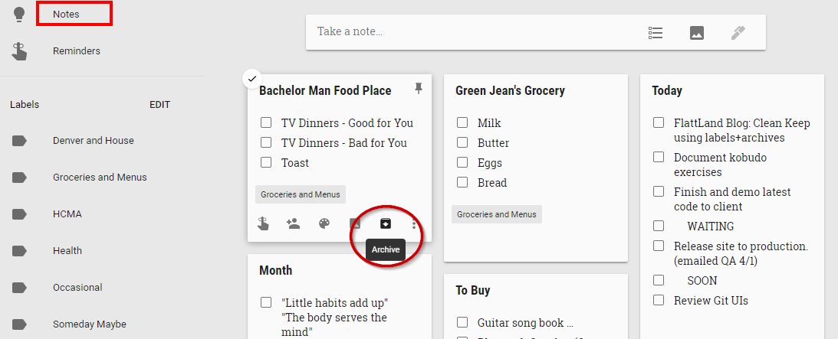This screenshot has height=339, width=838.
Task: Click the Remind me finger icon on the note
Action: (x=263, y=224)
